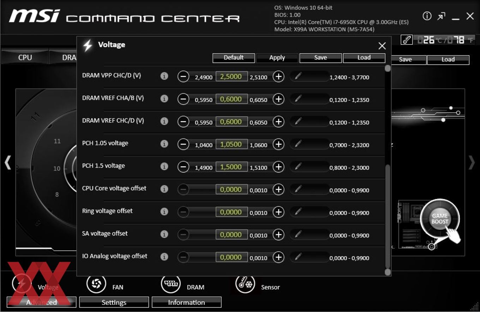Click info icon for DRAM VPP CHC/D
Viewport: 480px width, 312px height.
coord(164,76)
